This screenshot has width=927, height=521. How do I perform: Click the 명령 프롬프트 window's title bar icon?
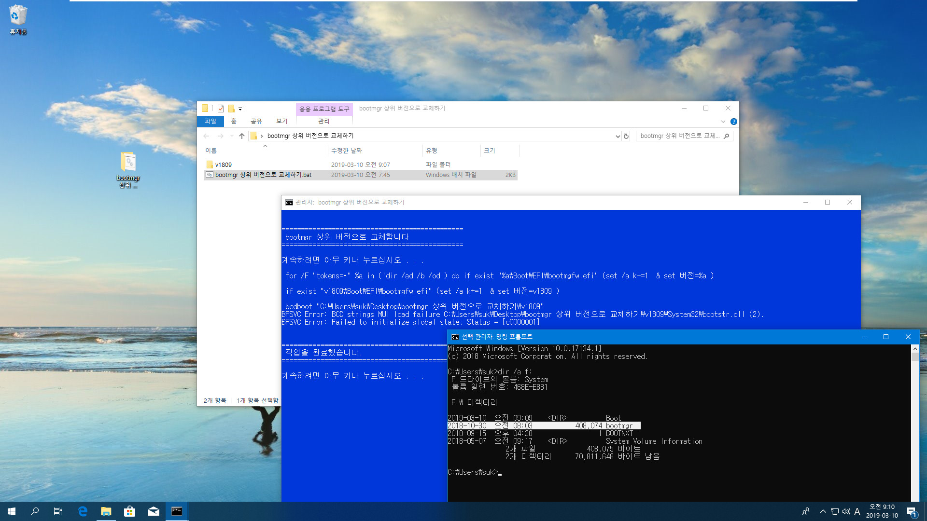pos(455,337)
